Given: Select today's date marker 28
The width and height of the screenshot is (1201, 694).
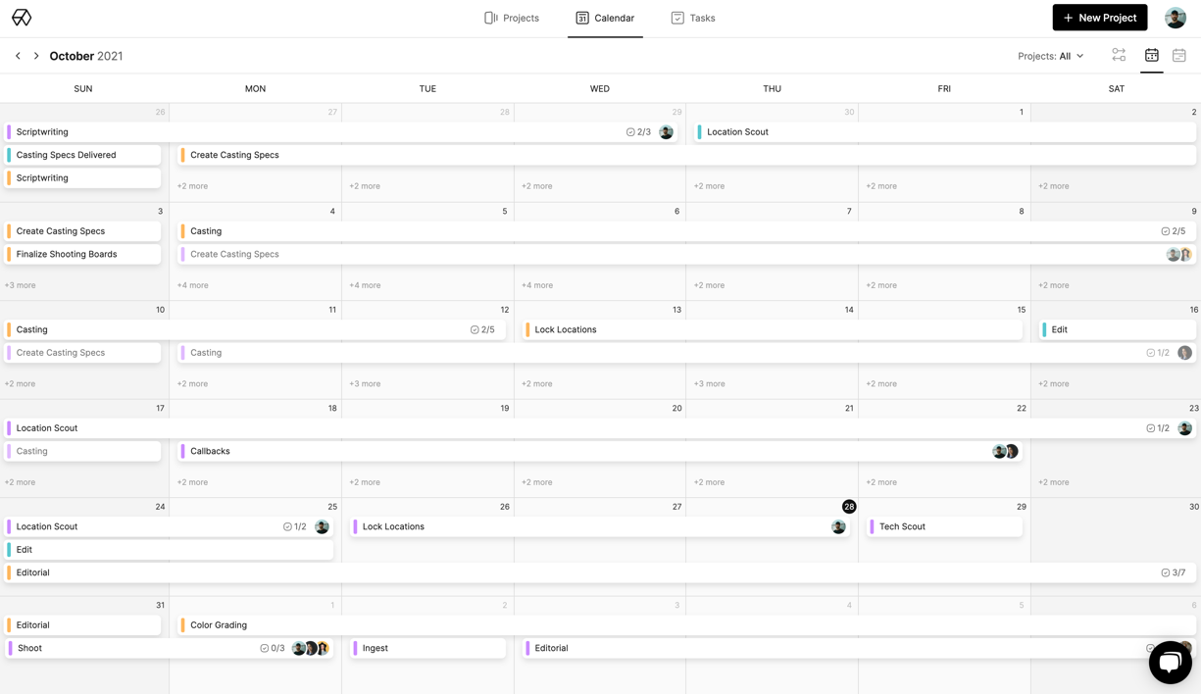Looking at the screenshot, I should [x=849, y=507].
